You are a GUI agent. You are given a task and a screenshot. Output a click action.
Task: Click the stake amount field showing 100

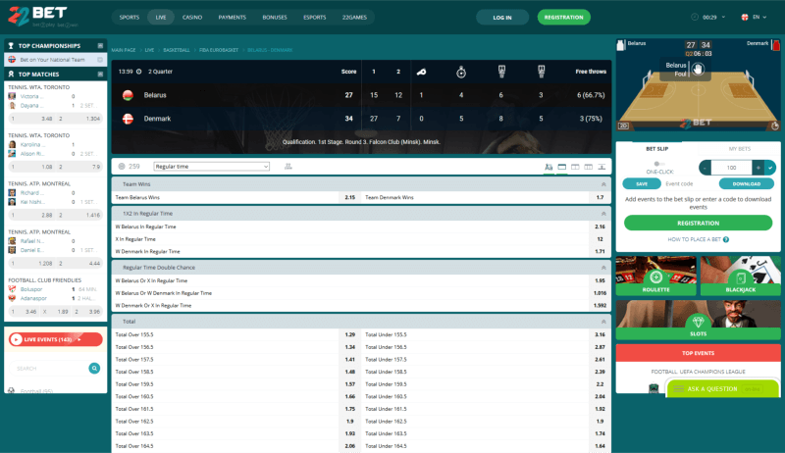pos(731,168)
